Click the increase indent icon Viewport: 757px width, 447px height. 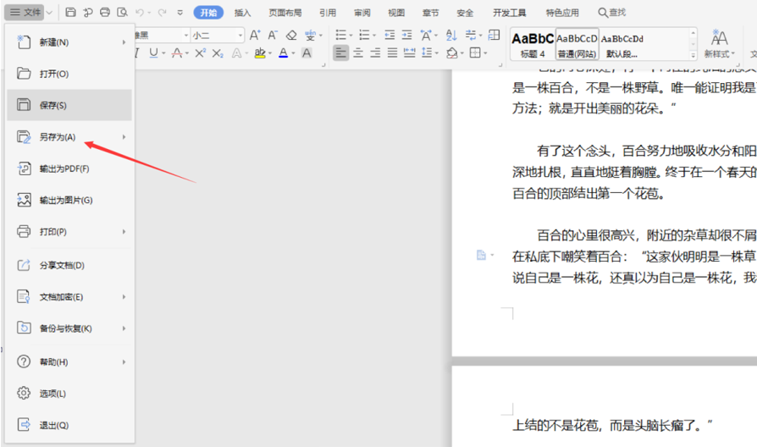pyautogui.click(x=407, y=35)
